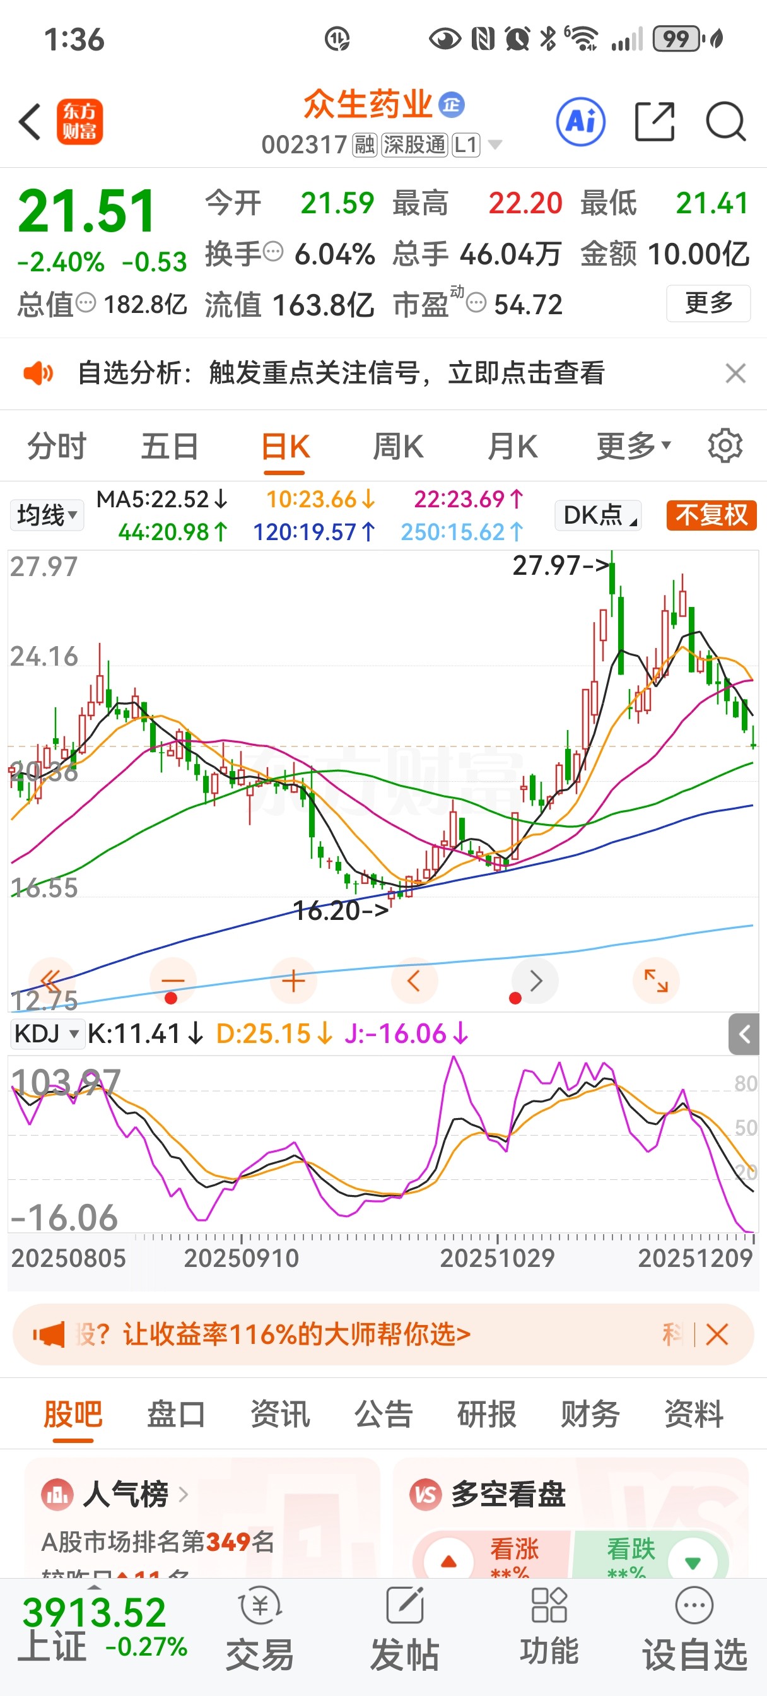
Task: Switch to the 资讯 tab
Action: pyautogui.click(x=280, y=1414)
